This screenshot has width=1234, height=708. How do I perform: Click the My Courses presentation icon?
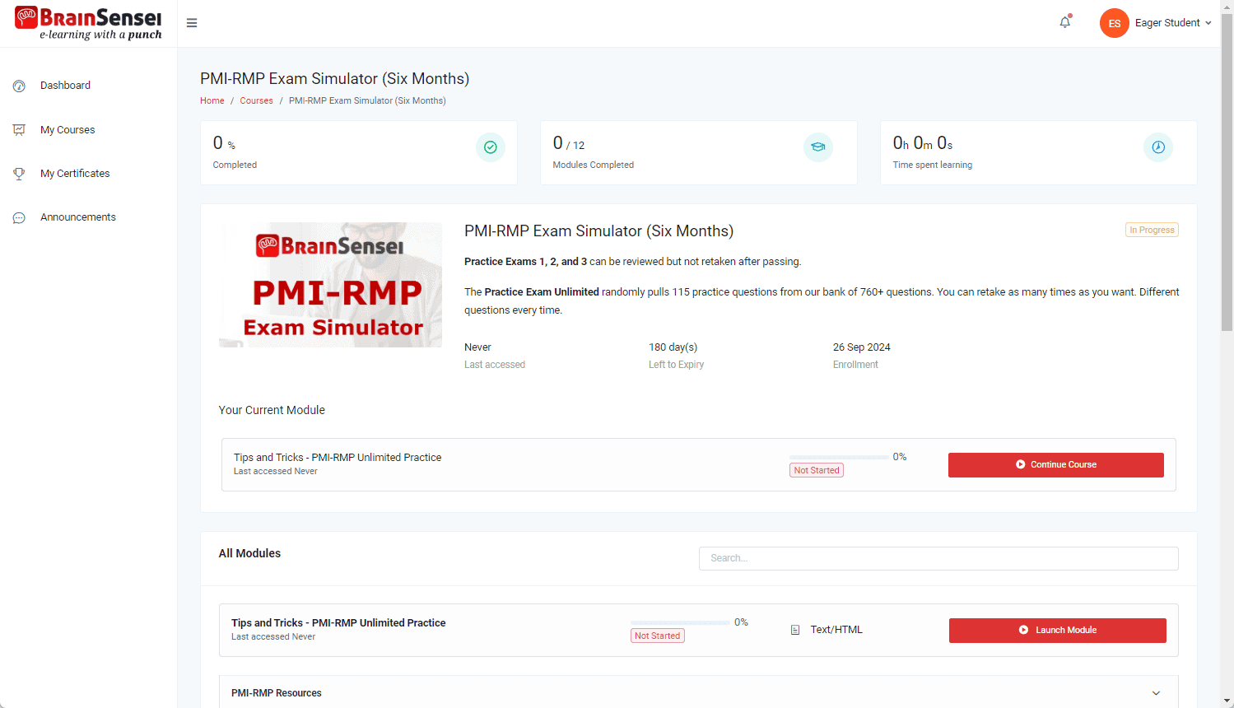19,130
